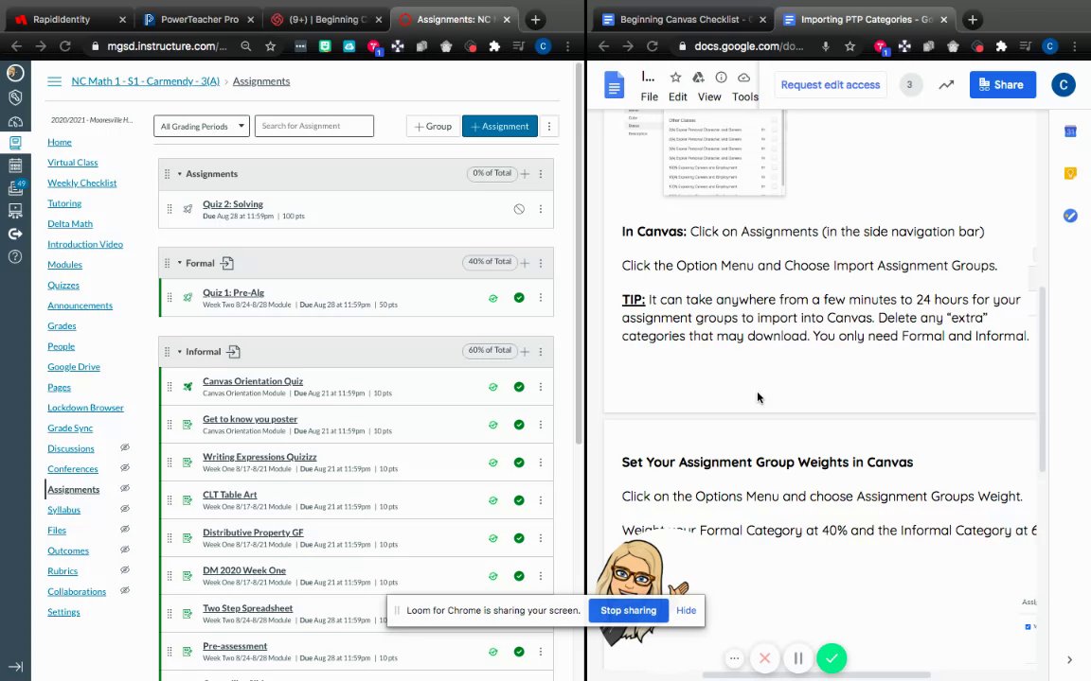Viewport: 1091px width, 681px height.
Task: Toggle grade sync icon for Canvas Orientation Quiz
Action: point(492,387)
